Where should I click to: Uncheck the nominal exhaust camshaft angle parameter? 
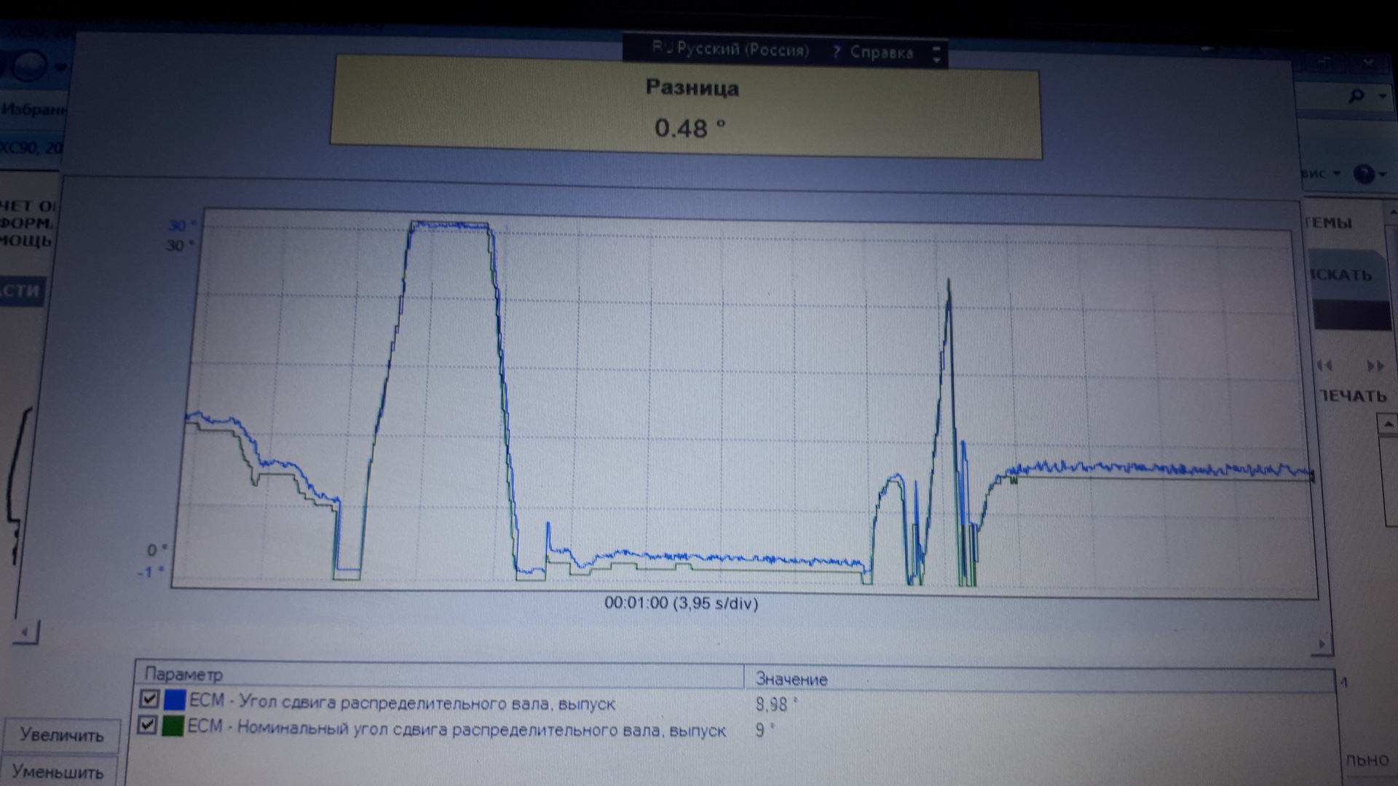[x=147, y=725]
